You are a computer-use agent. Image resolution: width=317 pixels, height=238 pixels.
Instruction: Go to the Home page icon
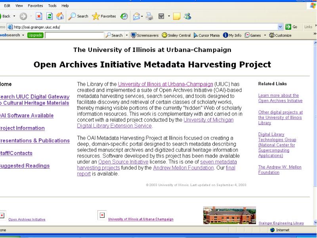(60, 16)
